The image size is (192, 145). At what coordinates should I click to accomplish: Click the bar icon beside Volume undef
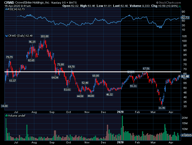[x=7, y=115]
